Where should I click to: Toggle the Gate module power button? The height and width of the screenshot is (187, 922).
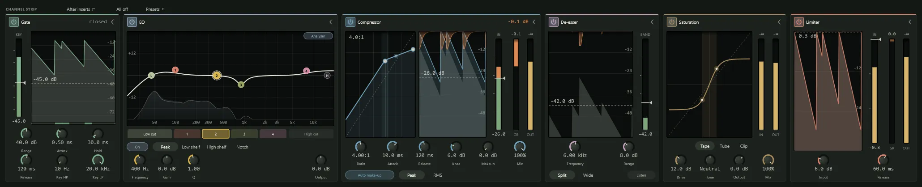tap(13, 21)
